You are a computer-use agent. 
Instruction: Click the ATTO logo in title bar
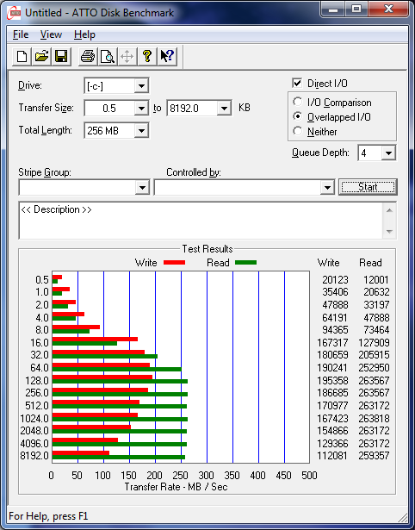click(15, 13)
